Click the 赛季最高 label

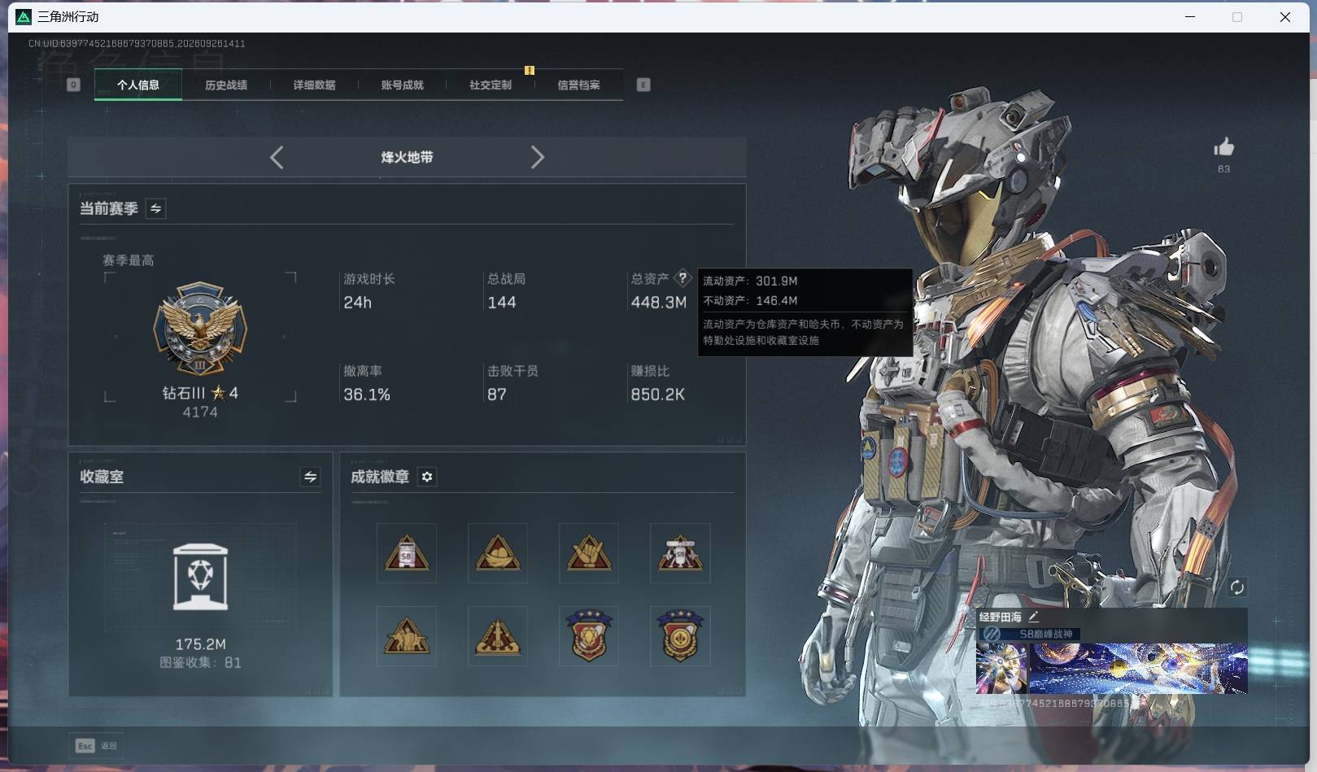click(128, 260)
